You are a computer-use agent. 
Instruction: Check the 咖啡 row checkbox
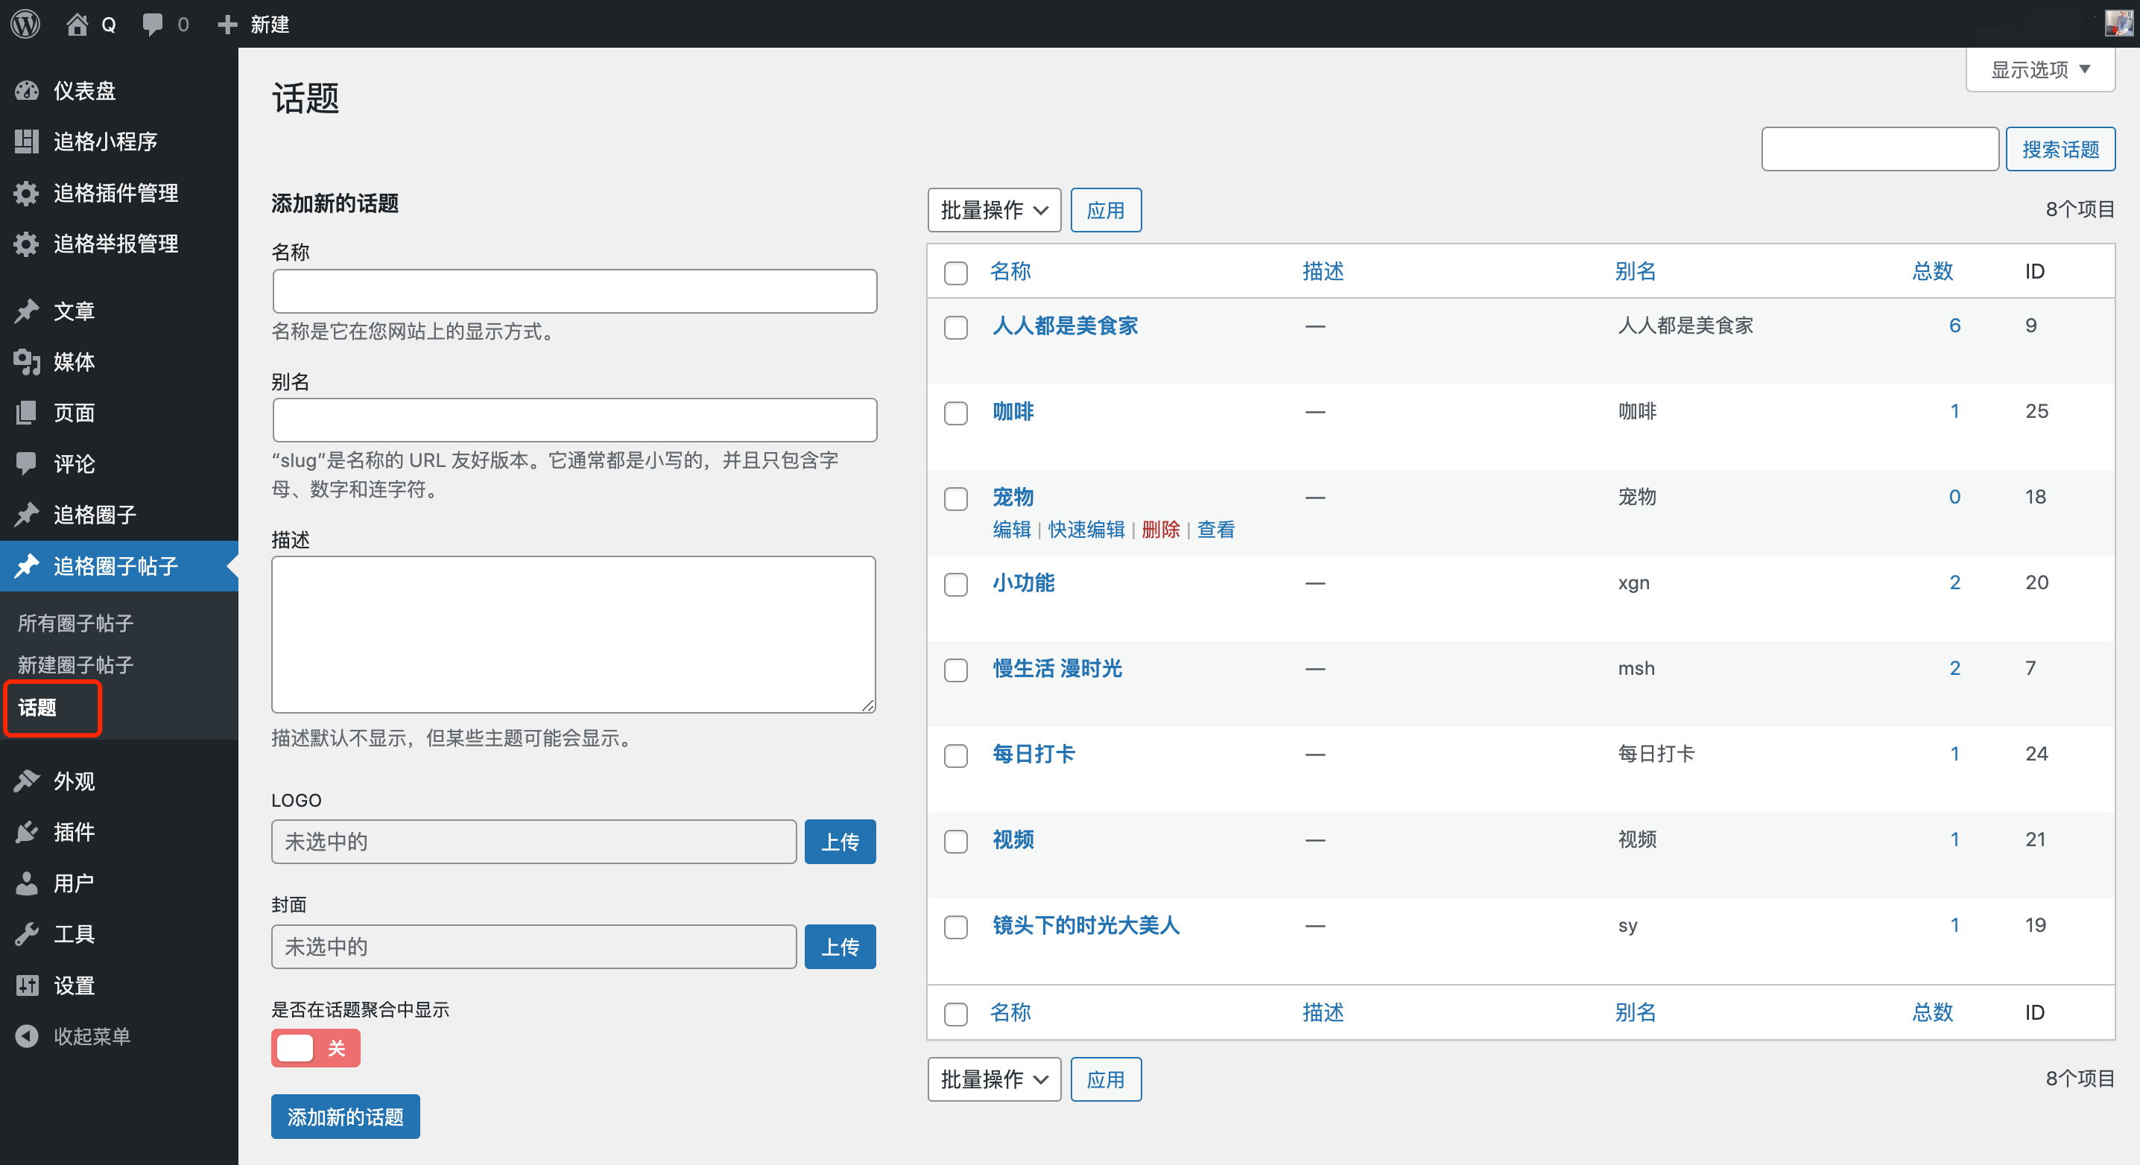(955, 413)
